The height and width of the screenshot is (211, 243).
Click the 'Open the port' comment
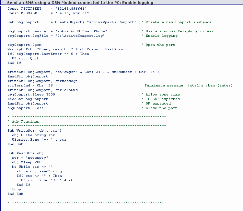(160, 45)
